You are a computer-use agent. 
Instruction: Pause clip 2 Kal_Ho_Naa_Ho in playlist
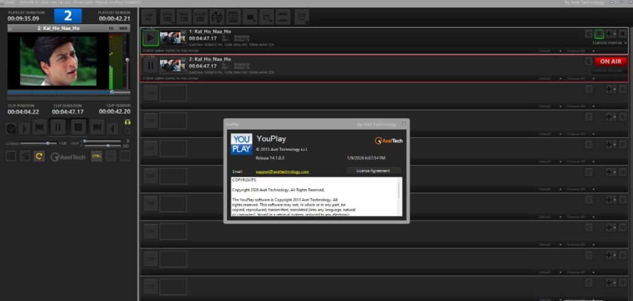[150, 66]
